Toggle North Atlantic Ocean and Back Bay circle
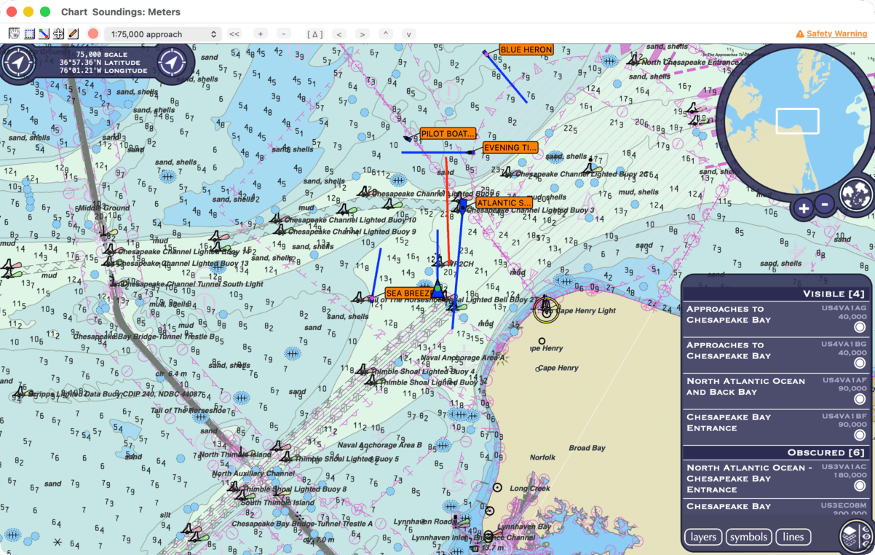 coord(860,399)
